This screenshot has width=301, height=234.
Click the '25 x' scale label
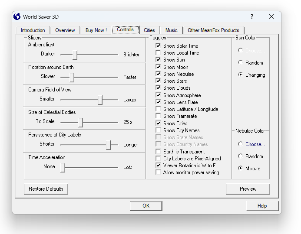coord(128,122)
